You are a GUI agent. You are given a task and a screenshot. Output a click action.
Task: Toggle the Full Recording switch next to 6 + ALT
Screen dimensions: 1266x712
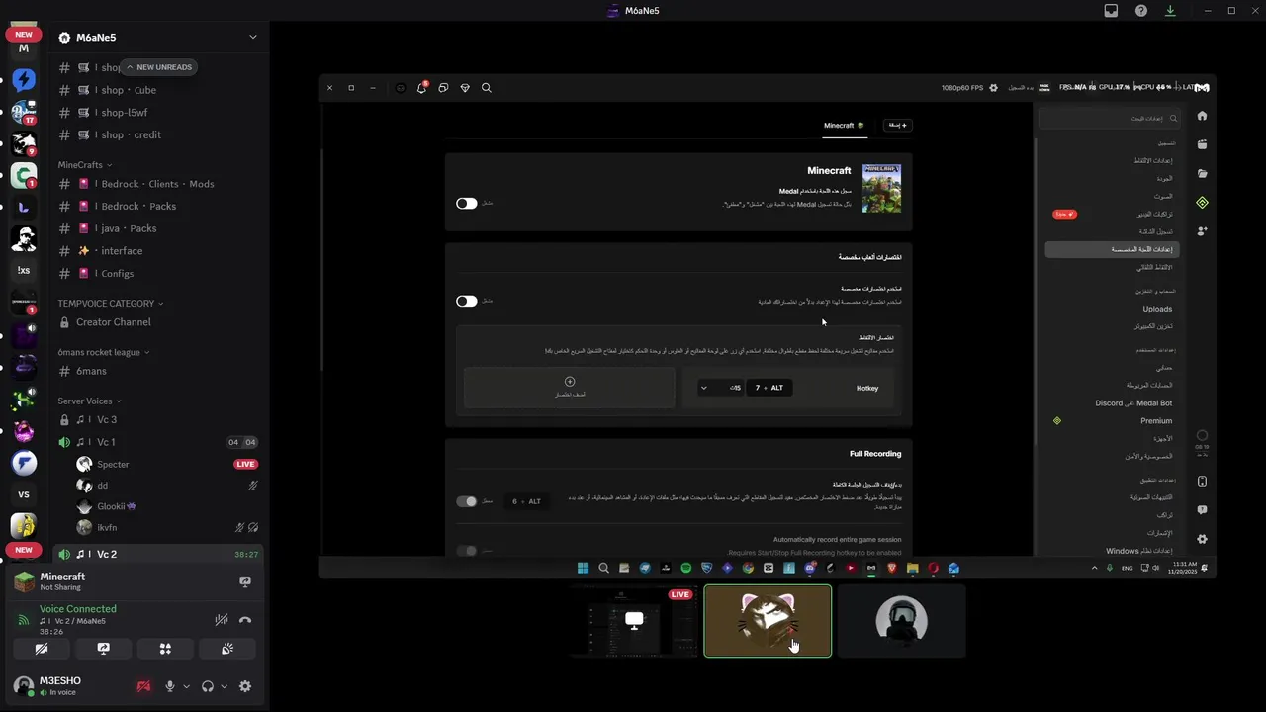click(x=466, y=501)
